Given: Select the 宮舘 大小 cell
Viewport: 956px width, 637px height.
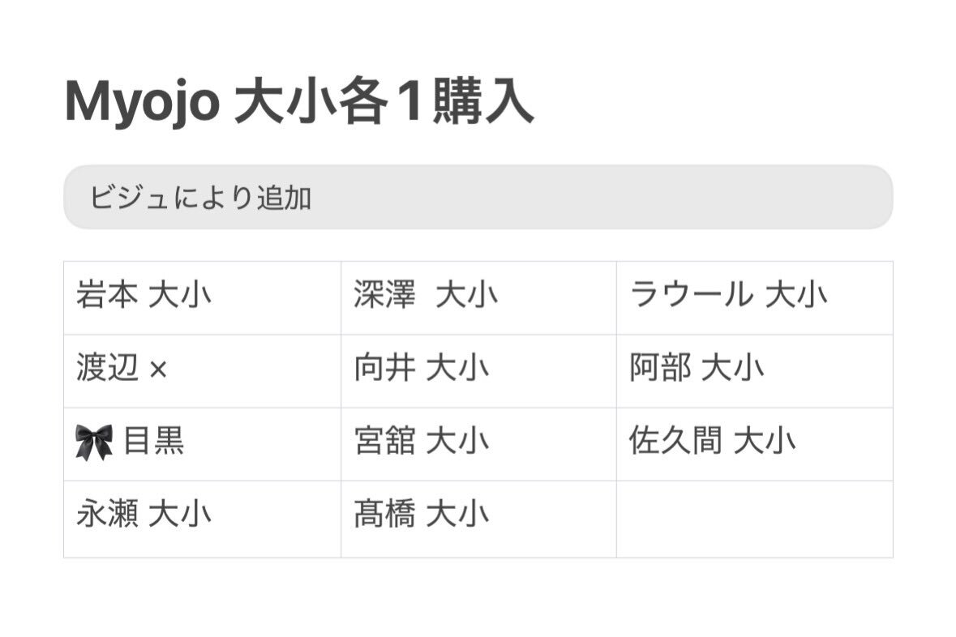Looking at the screenshot, I should pyautogui.click(x=478, y=444).
